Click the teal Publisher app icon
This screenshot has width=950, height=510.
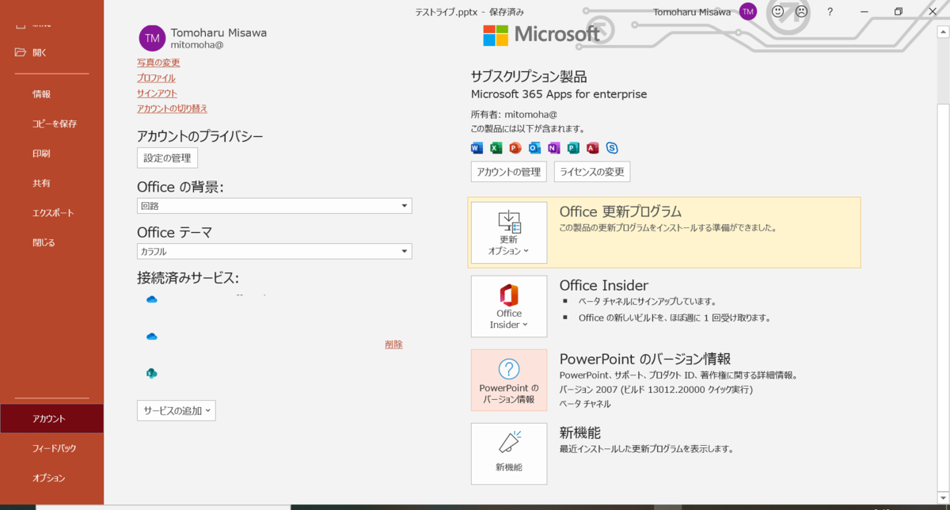(573, 147)
